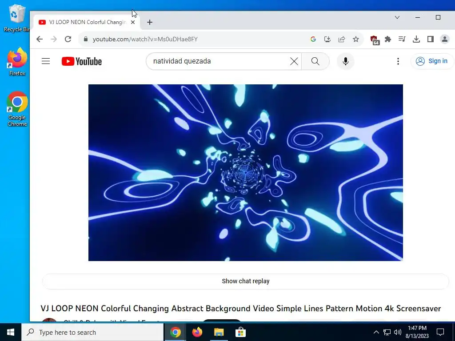This screenshot has height=341, width=455.
Task: Open the YouTube hamburger guide menu
Action: [x=46, y=61]
